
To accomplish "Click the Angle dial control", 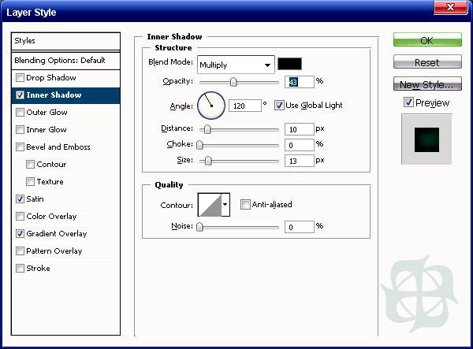I will [x=211, y=106].
